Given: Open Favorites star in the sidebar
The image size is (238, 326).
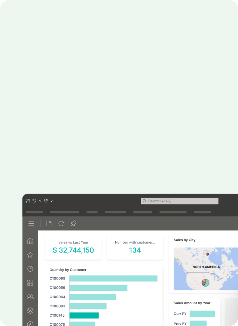Looking at the screenshot, I should [x=30, y=255].
